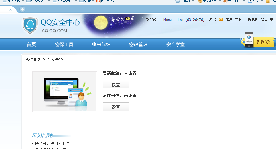Expand the Windows bookmark folder arrow
This screenshot has width=276, height=149.
pyautogui.click(x=49, y=1)
